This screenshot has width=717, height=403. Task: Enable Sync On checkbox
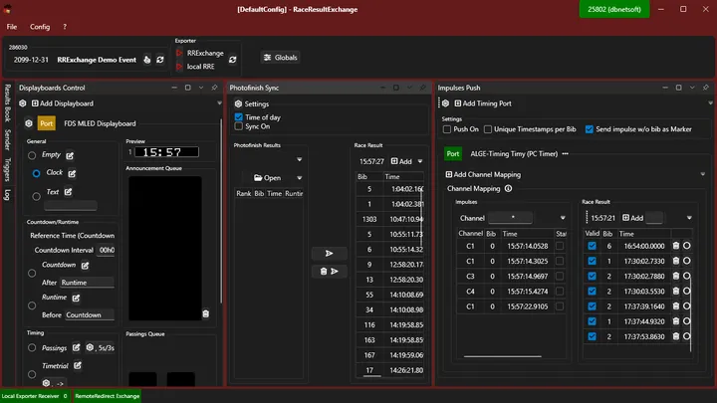click(x=239, y=126)
